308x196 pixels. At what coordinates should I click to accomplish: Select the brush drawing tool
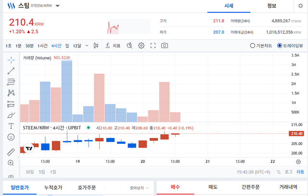pyautogui.click(x=11, y=115)
